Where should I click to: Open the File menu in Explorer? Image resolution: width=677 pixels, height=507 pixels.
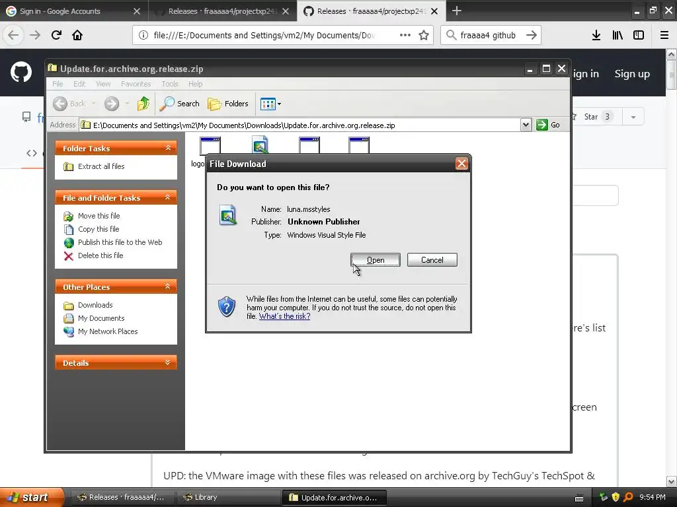tap(58, 84)
